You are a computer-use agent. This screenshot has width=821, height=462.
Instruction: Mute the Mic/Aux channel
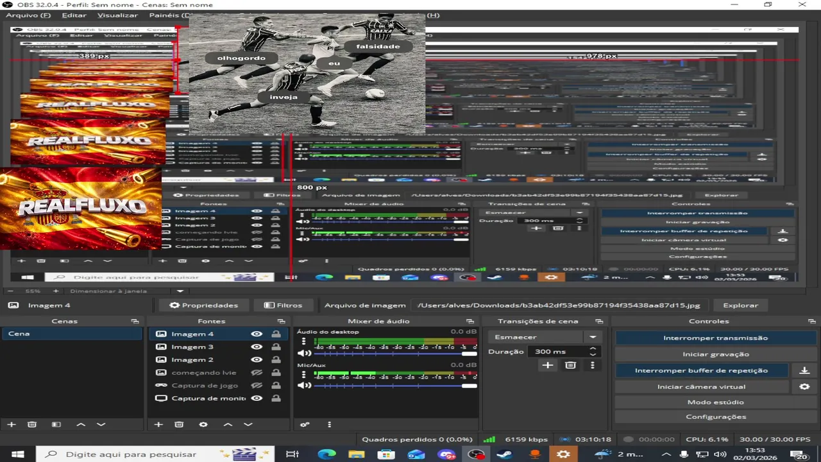304,386
